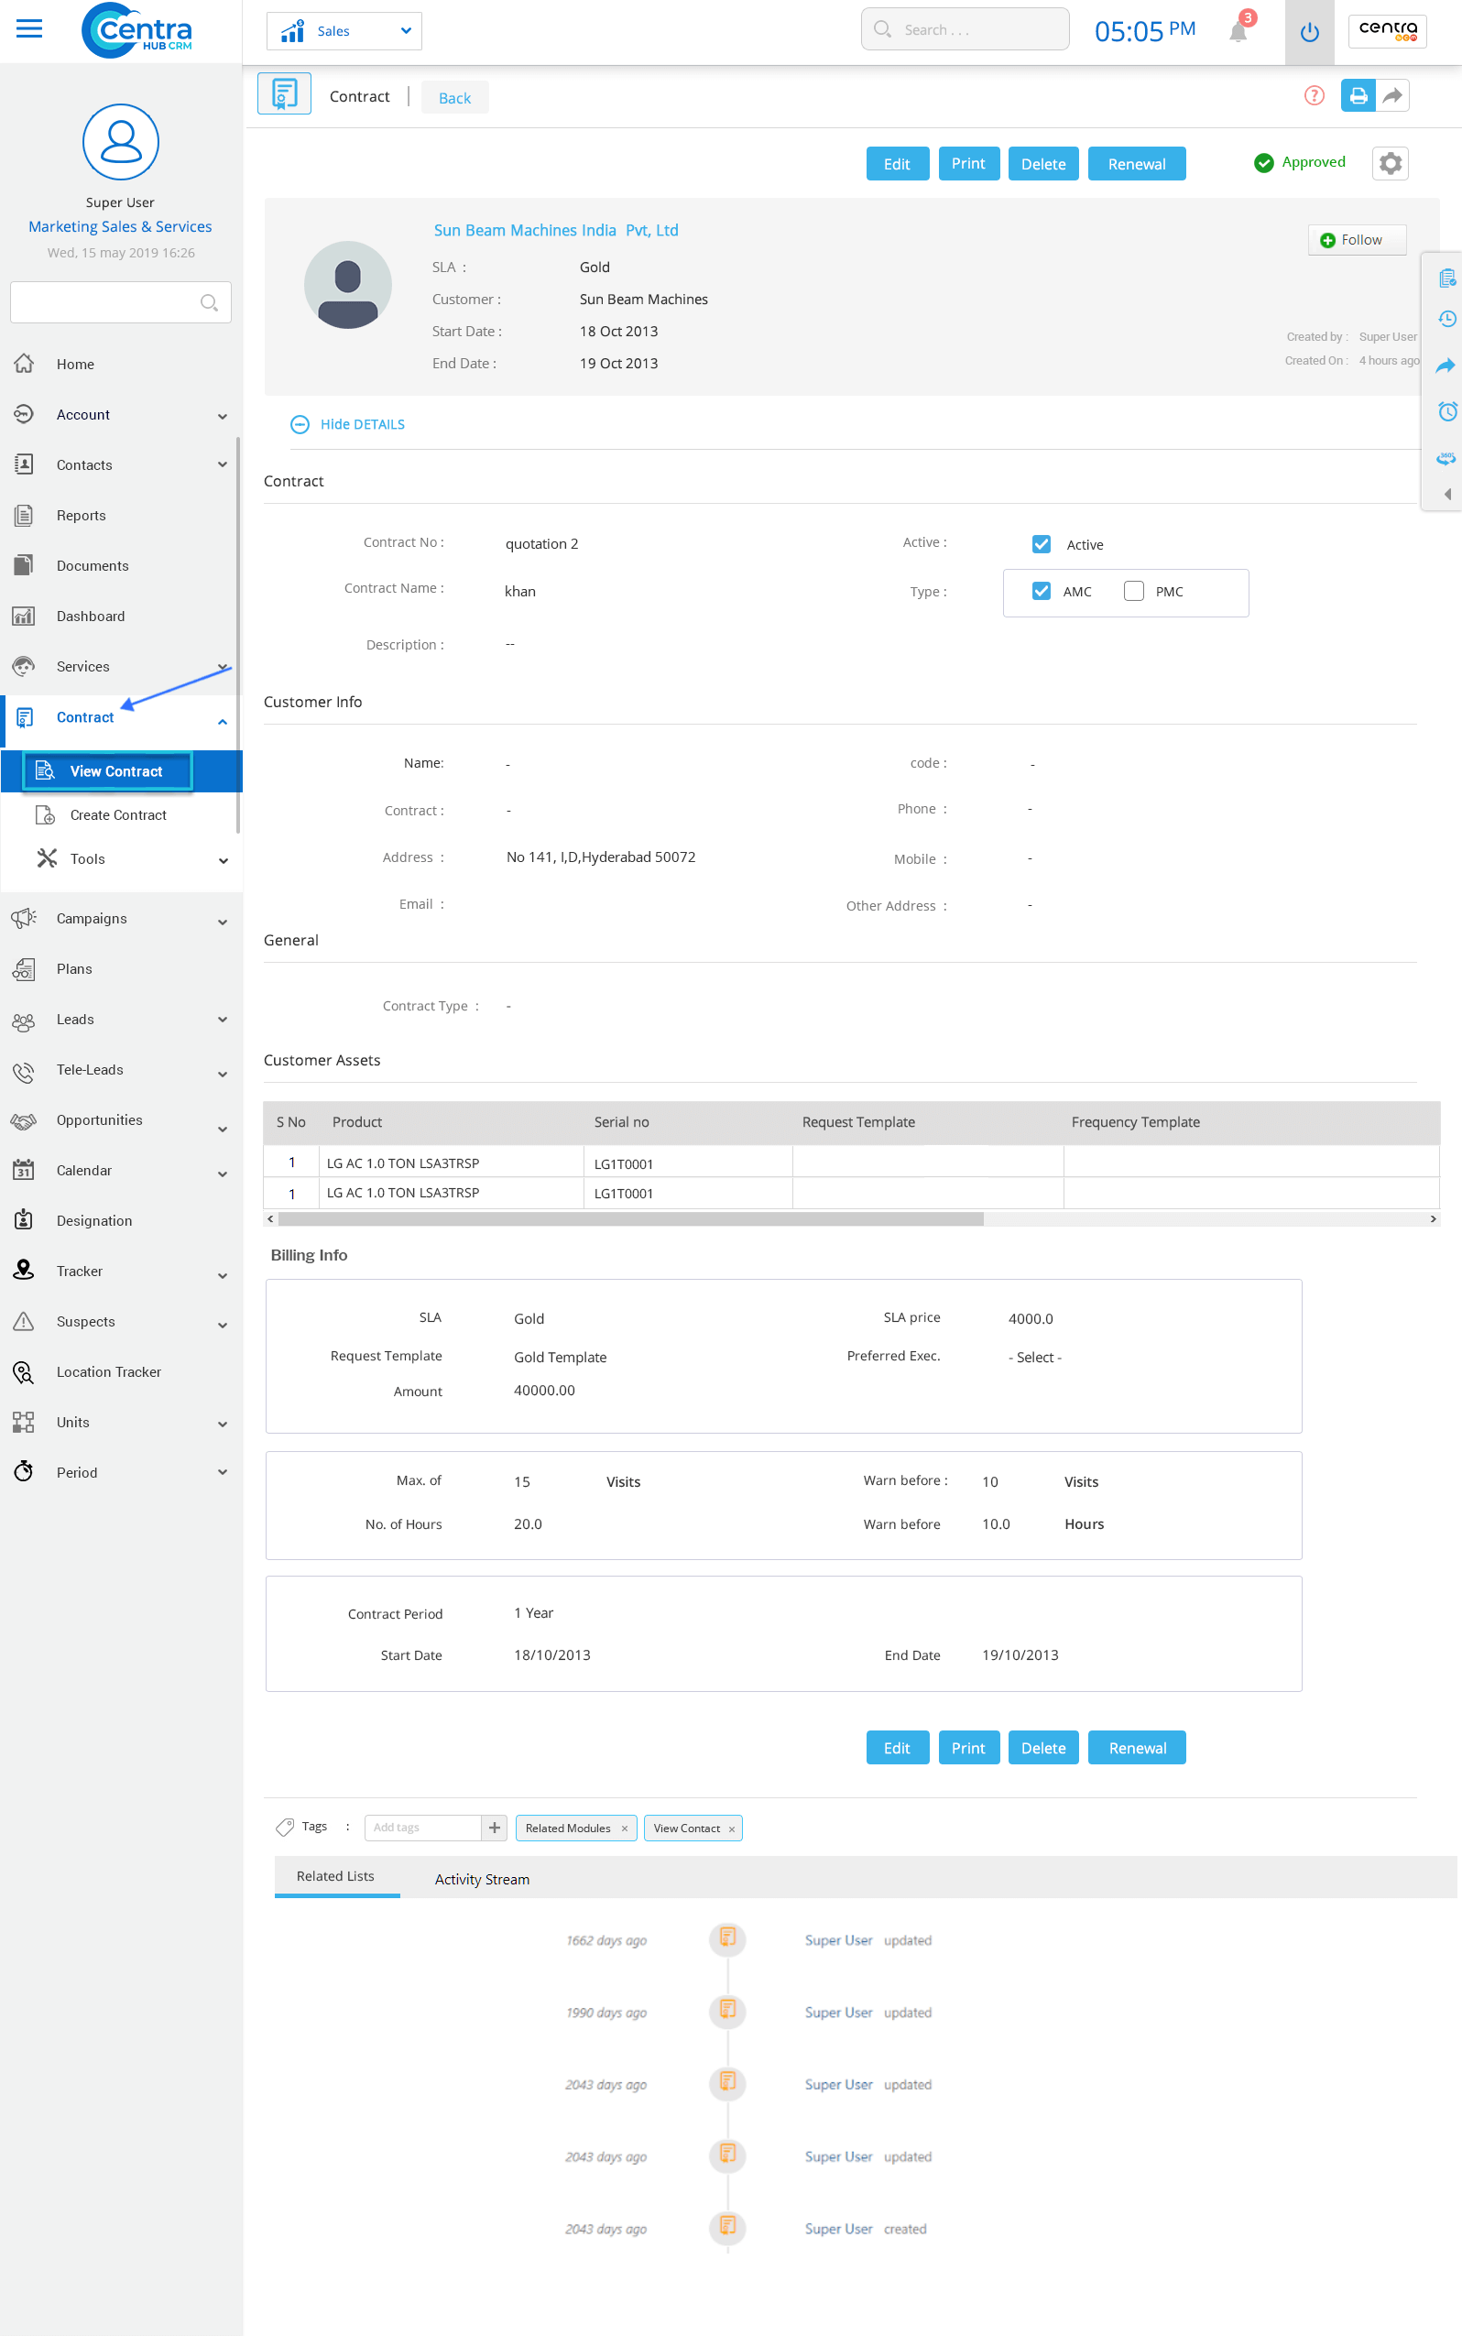Click the top Print button

click(x=969, y=163)
